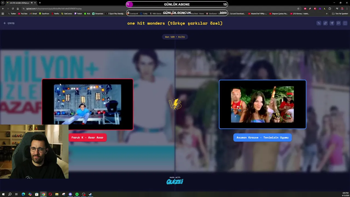350x197 pixels.
Task: Open the Twitch bookmark
Action: pyautogui.click(x=78, y=13)
